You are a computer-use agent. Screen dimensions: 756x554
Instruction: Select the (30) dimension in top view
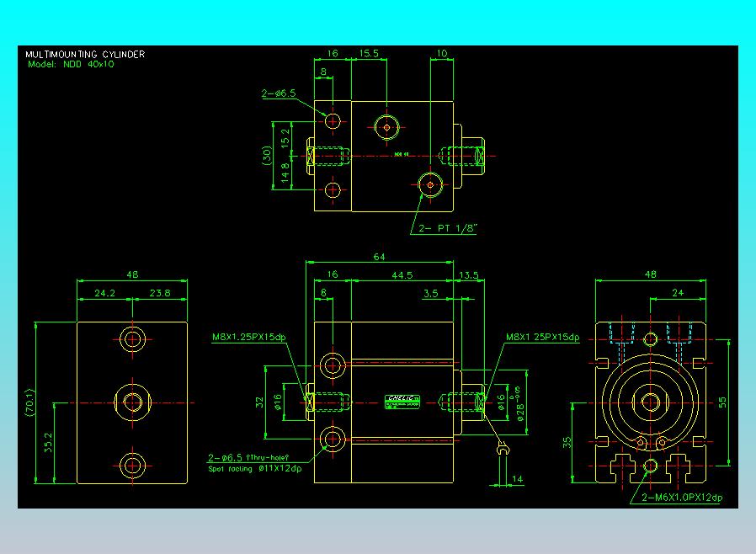pyautogui.click(x=267, y=156)
